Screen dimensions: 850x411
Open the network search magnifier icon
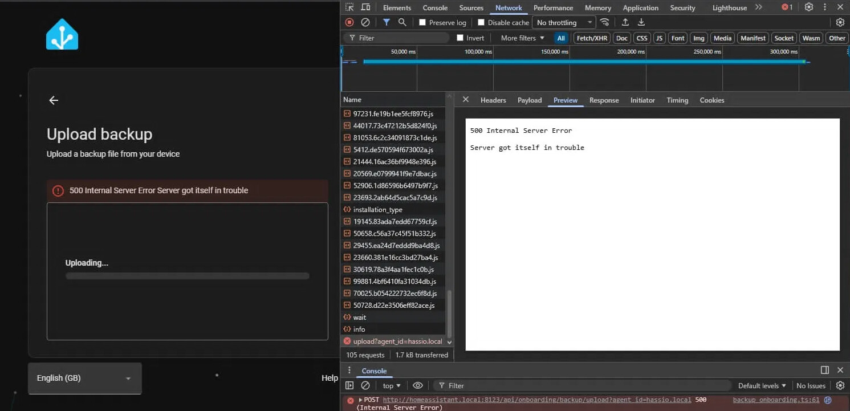point(402,22)
